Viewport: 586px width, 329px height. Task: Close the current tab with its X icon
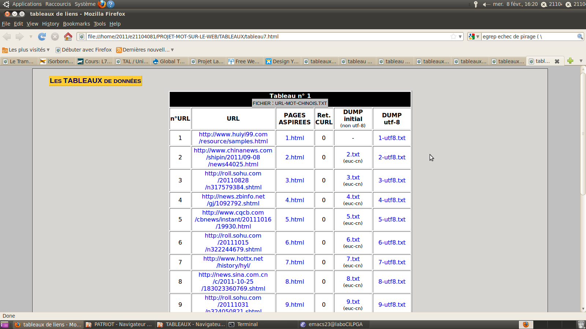pos(557,61)
